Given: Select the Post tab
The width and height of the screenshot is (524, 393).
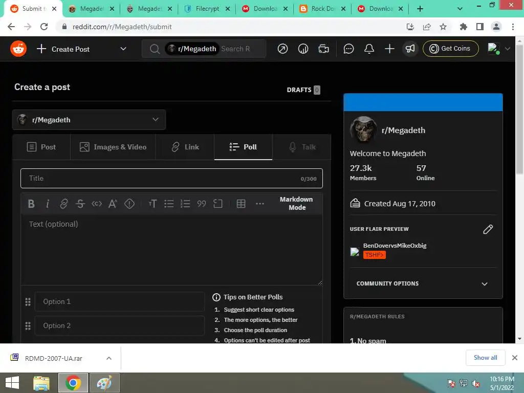Looking at the screenshot, I should [41, 147].
